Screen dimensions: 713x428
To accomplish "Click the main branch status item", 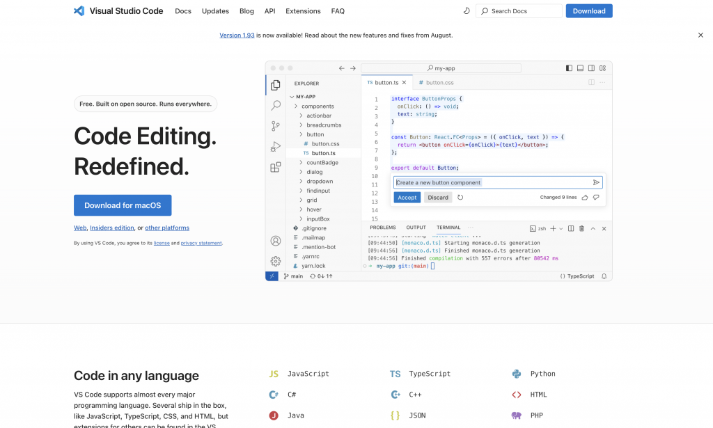I will click(x=293, y=276).
